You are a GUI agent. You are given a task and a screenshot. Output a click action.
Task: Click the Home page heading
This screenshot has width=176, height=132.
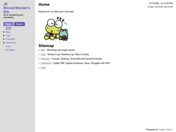coord(44,5)
